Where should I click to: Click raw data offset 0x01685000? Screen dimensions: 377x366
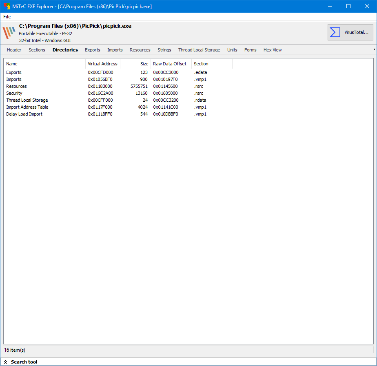click(x=165, y=93)
